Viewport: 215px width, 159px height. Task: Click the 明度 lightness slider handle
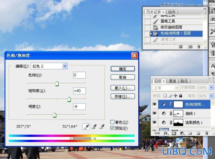(x=55, y=115)
